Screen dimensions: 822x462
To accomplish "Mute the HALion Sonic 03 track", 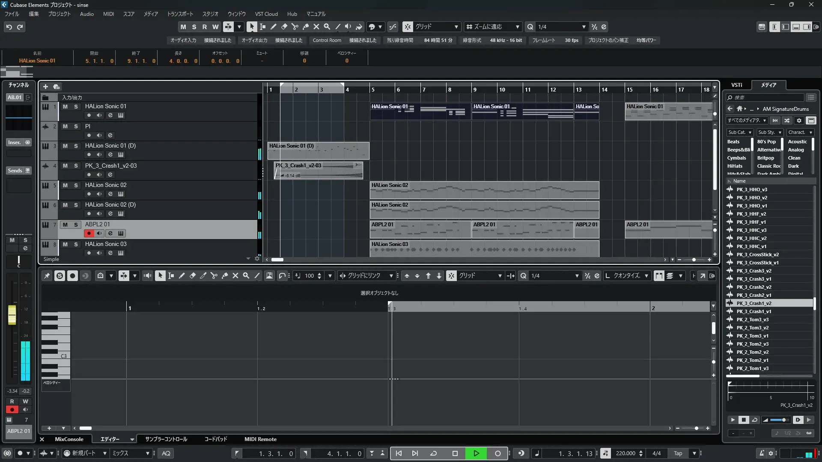I will click(65, 244).
